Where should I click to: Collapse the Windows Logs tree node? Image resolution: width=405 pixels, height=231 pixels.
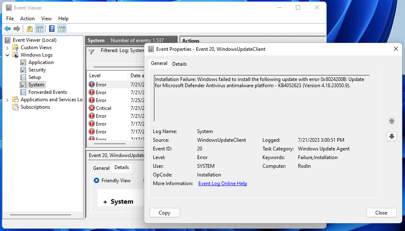(7, 55)
